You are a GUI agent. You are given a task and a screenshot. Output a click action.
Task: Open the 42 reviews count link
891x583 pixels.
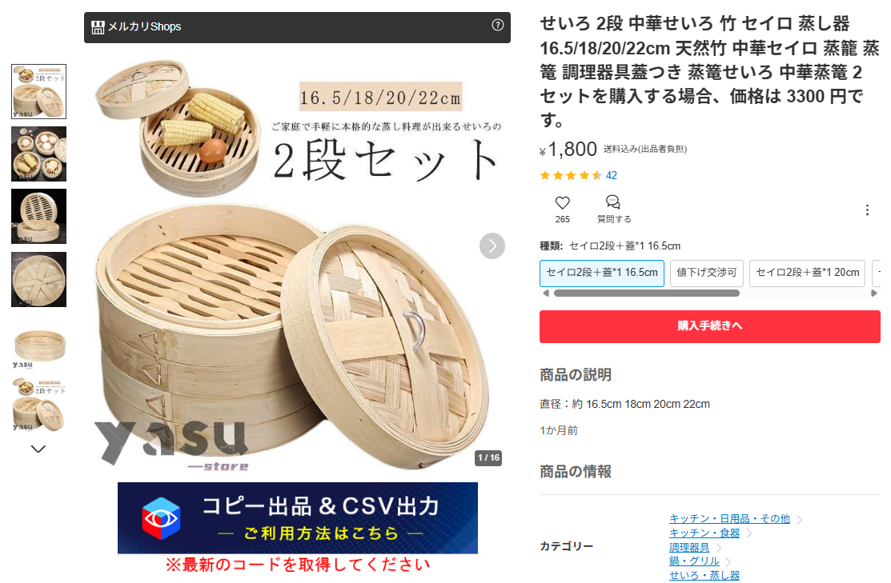[612, 175]
